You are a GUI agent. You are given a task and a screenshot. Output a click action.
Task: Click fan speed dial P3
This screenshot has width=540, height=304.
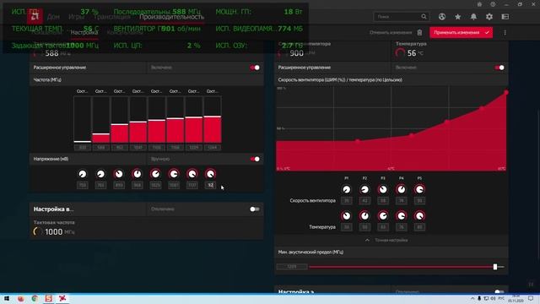383,189
